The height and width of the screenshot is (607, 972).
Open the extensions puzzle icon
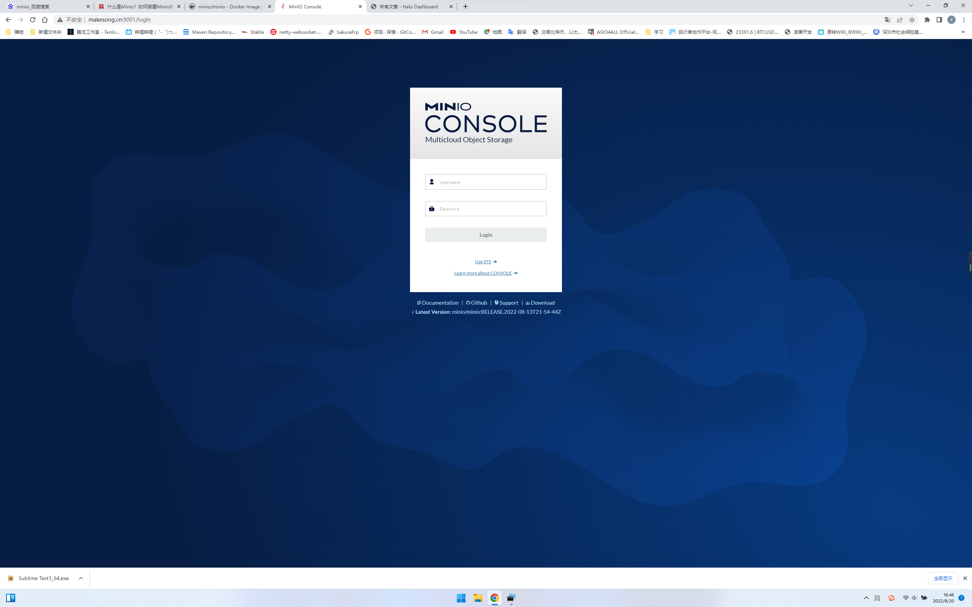coord(927,20)
